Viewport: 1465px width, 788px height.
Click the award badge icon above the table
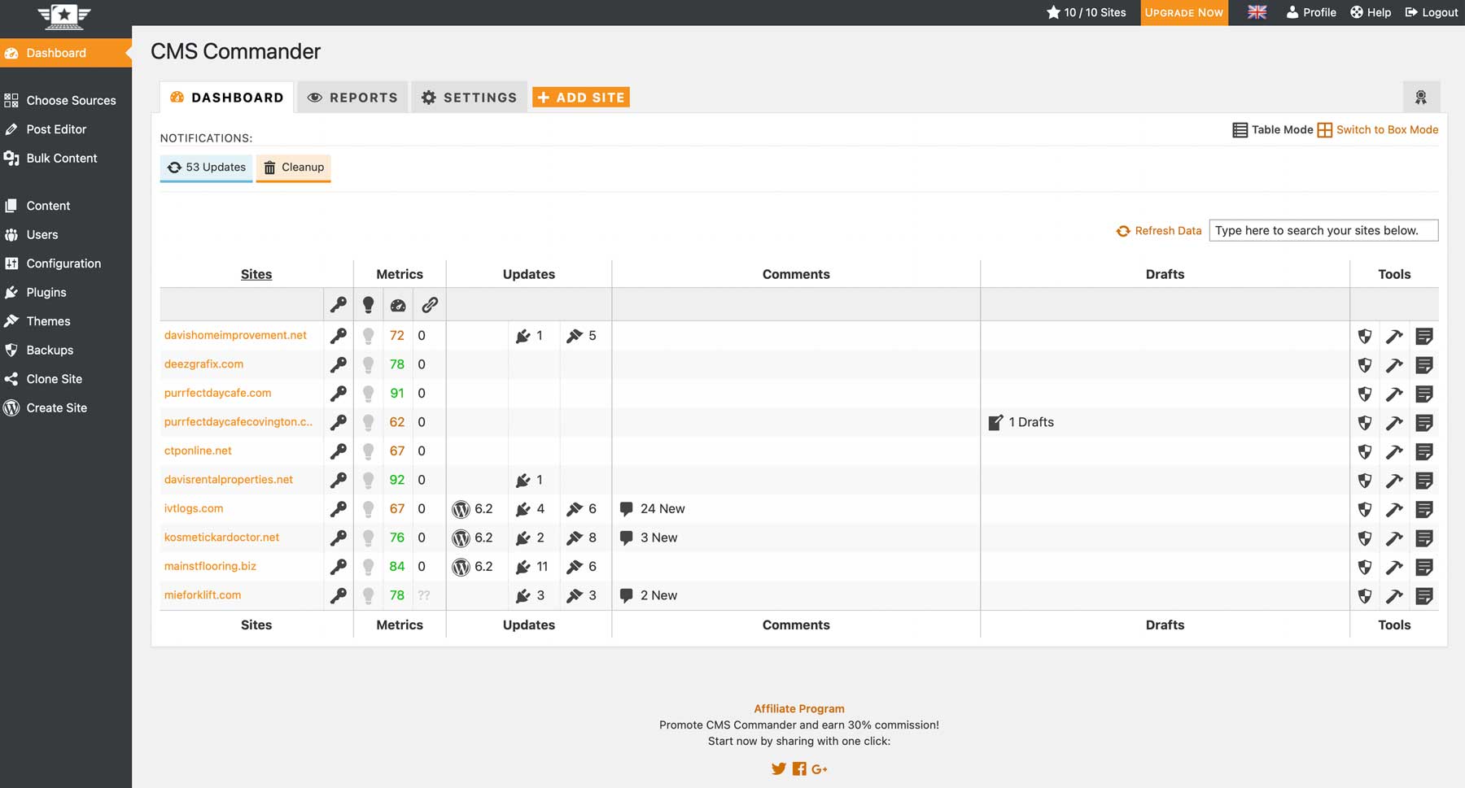click(1421, 96)
